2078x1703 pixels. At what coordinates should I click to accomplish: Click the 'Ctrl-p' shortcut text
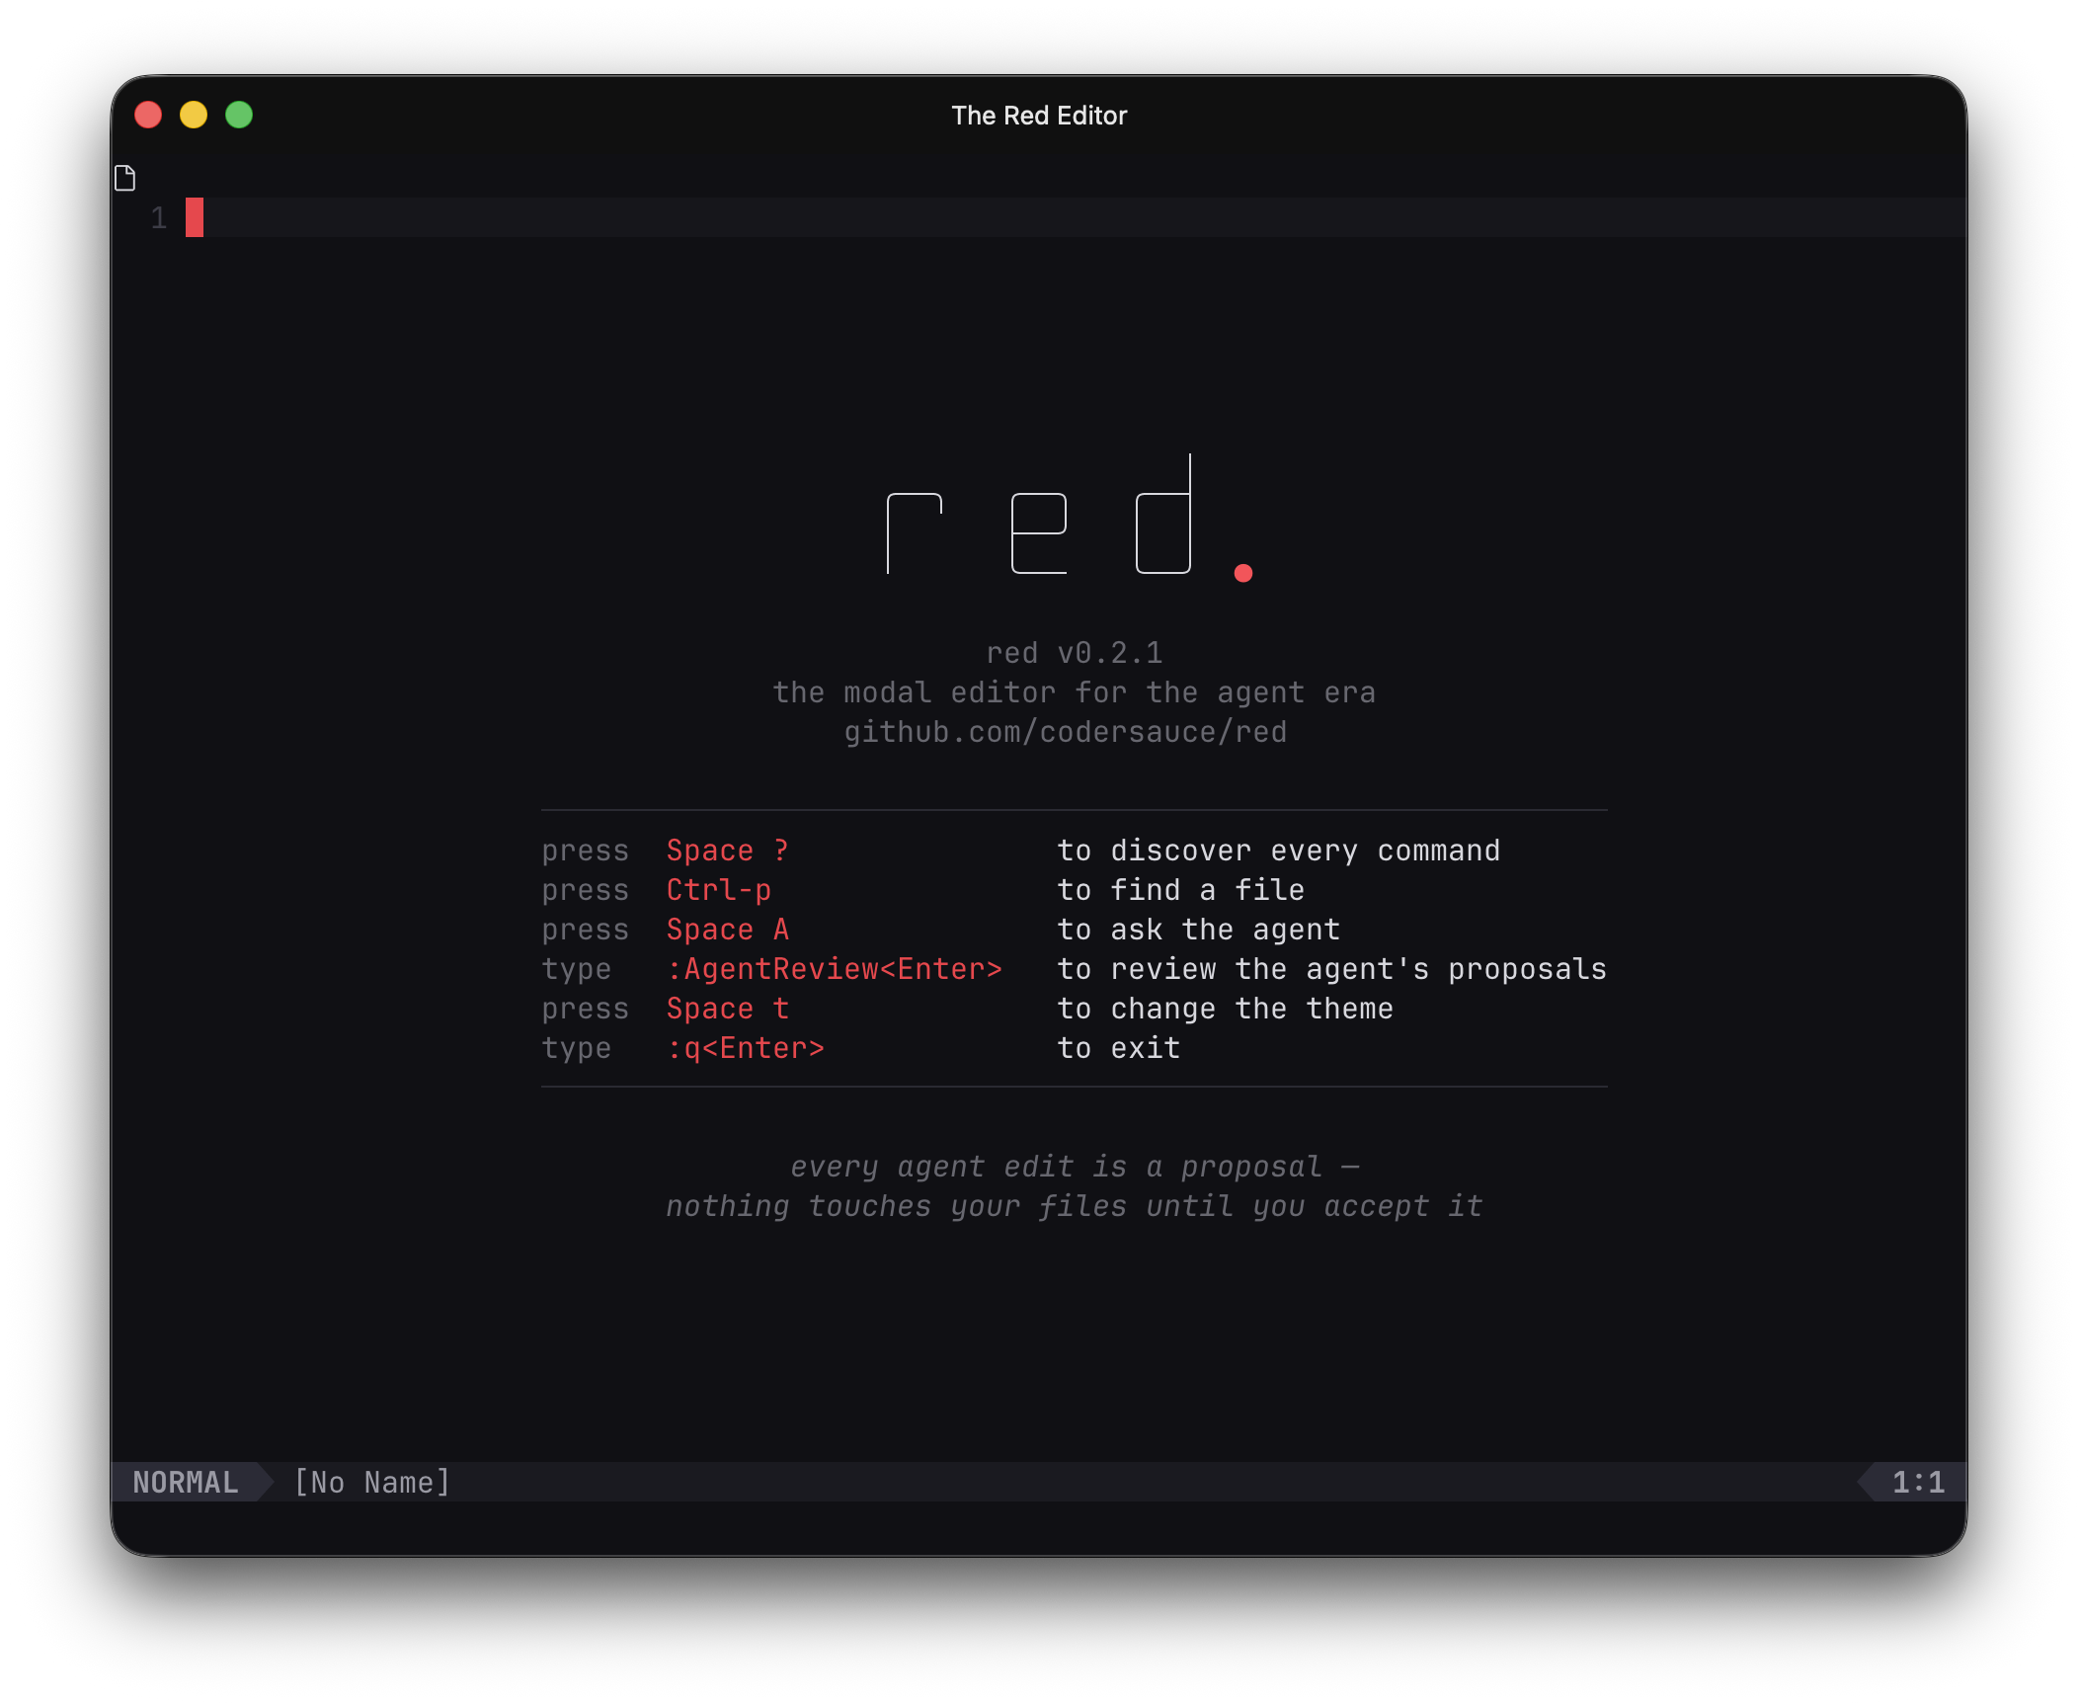click(719, 890)
